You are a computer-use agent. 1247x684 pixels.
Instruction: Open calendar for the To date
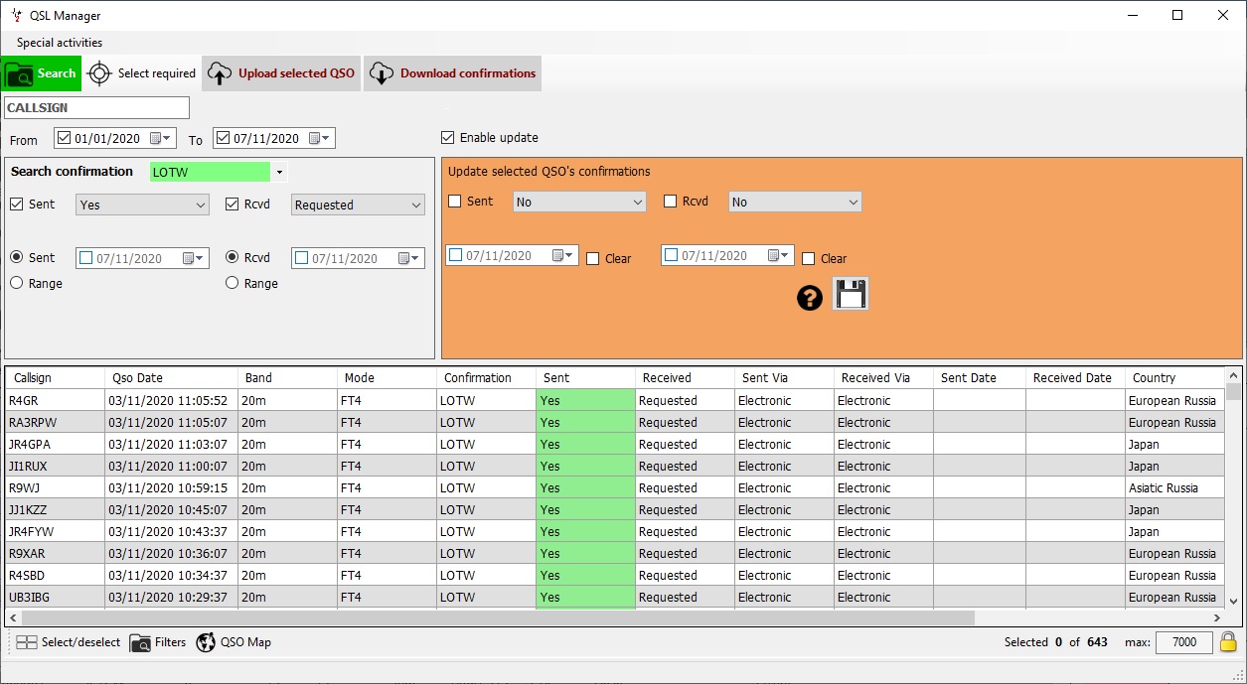pos(319,139)
